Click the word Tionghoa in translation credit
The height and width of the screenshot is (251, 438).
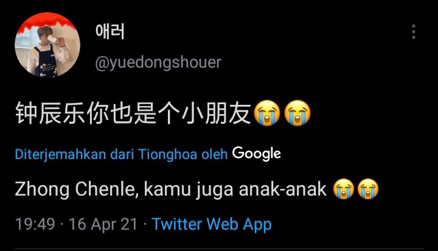pyautogui.click(x=168, y=154)
